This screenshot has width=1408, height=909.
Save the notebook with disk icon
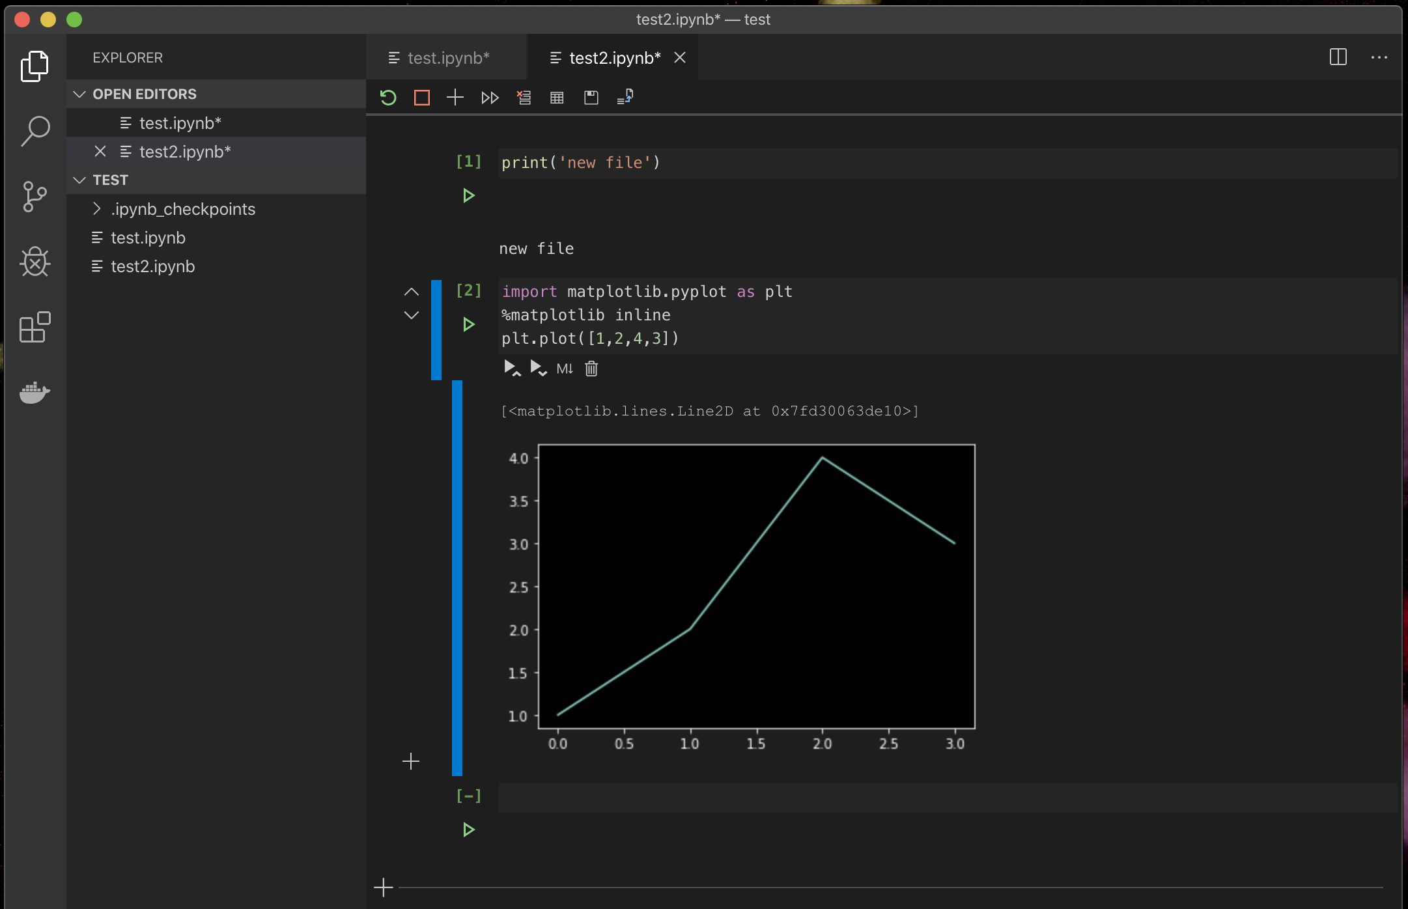coord(591,98)
